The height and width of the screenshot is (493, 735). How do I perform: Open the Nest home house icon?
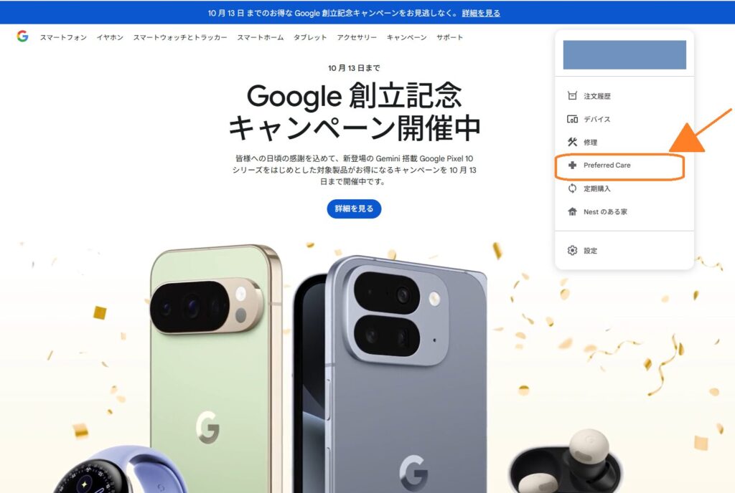(572, 211)
